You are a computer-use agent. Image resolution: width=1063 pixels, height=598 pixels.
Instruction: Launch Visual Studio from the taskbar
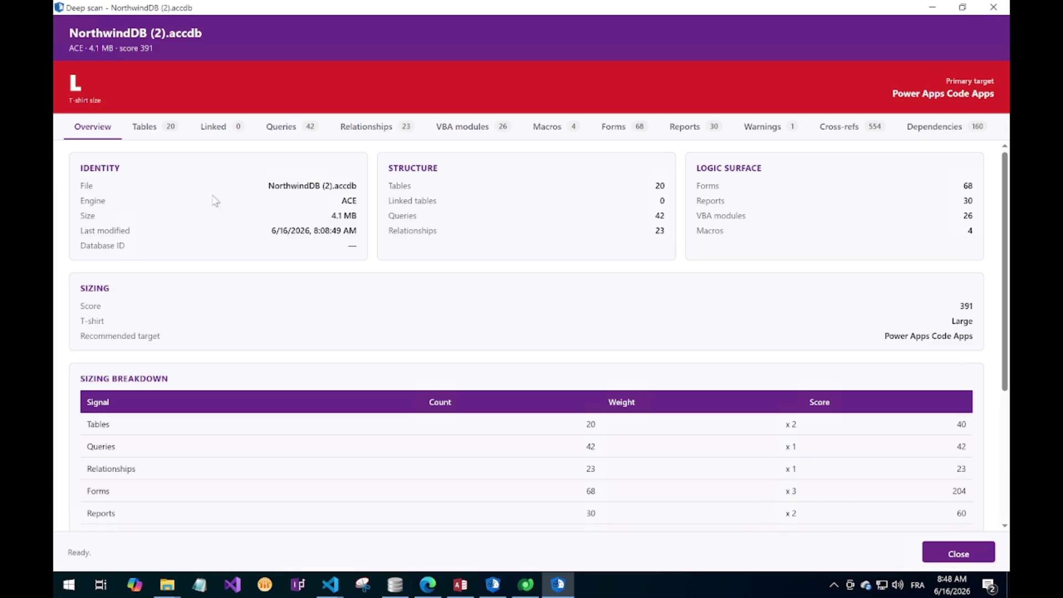233,585
